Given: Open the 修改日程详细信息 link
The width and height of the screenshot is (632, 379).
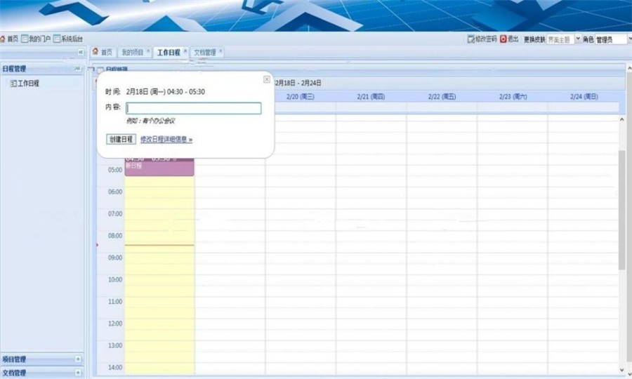Looking at the screenshot, I should click(x=166, y=140).
